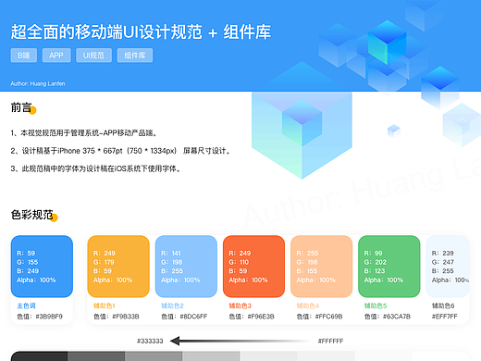
Task: Click the line about 管理系统-APP移动产品端
Action: tap(84, 133)
